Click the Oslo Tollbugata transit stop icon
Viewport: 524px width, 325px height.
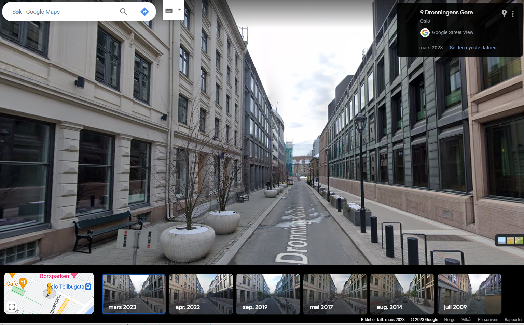click(x=88, y=287)
